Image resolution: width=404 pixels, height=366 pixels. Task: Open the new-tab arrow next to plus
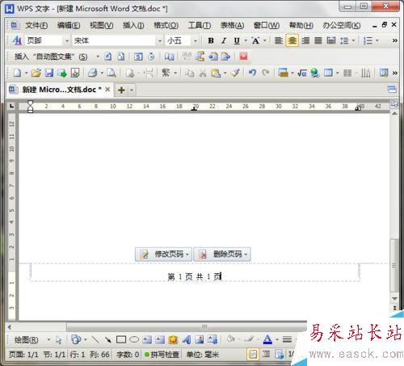click(x=132, y=90)
